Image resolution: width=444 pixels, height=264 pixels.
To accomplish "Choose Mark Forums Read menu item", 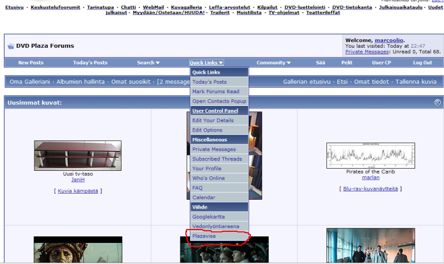I will (215, 92).
